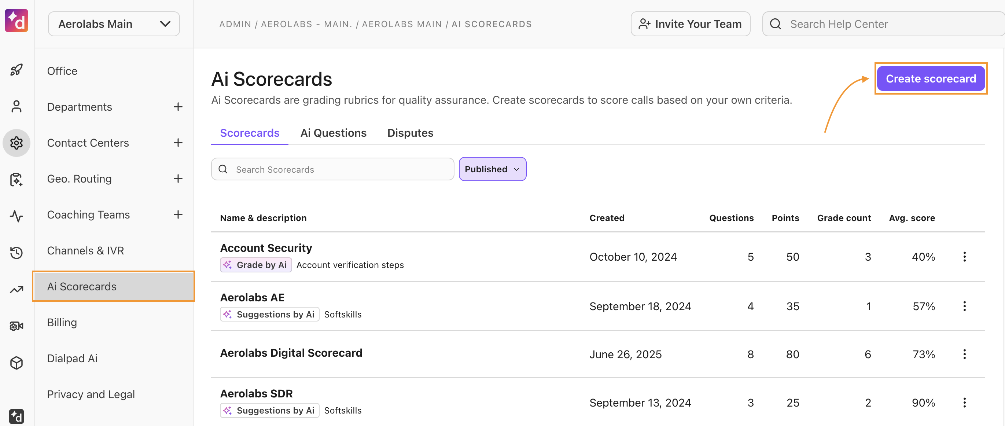Image resolution: width=1005 pixels, height=426 pixels.
Task: Click the 73% average score value
Action: point(924,354)
